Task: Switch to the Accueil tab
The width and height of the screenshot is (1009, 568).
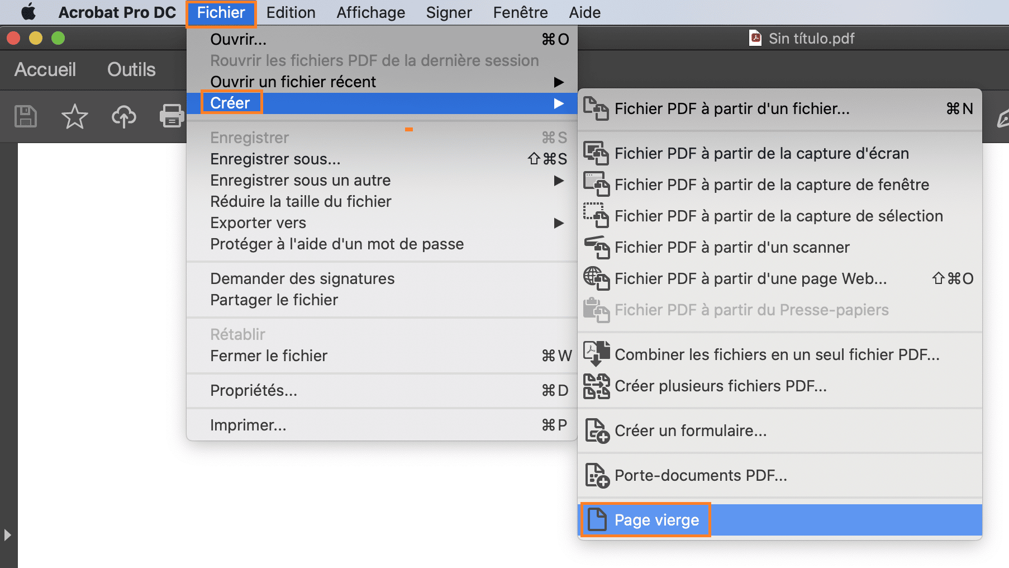Action: 45,69
